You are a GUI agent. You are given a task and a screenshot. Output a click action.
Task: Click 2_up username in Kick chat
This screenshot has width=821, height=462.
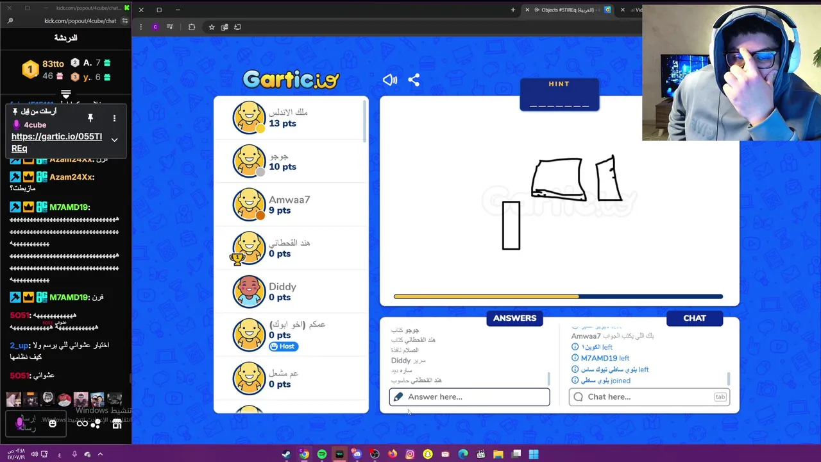(x=19, y=345)
